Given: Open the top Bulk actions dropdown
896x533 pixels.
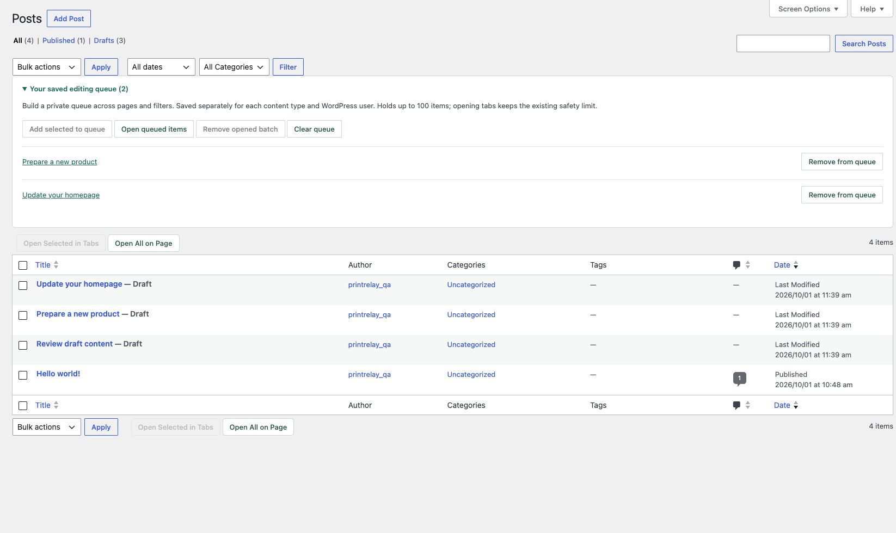Looking at the screenshot, I should [x=47, y=67].
